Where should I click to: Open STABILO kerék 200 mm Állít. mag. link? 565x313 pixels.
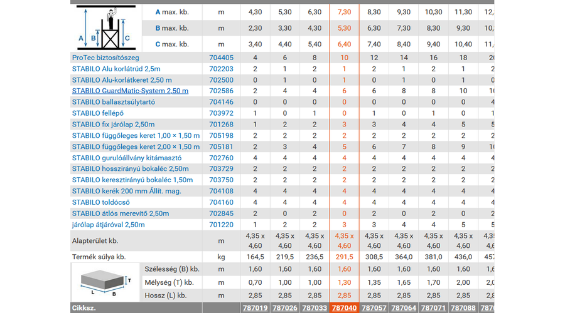point(126,191)
